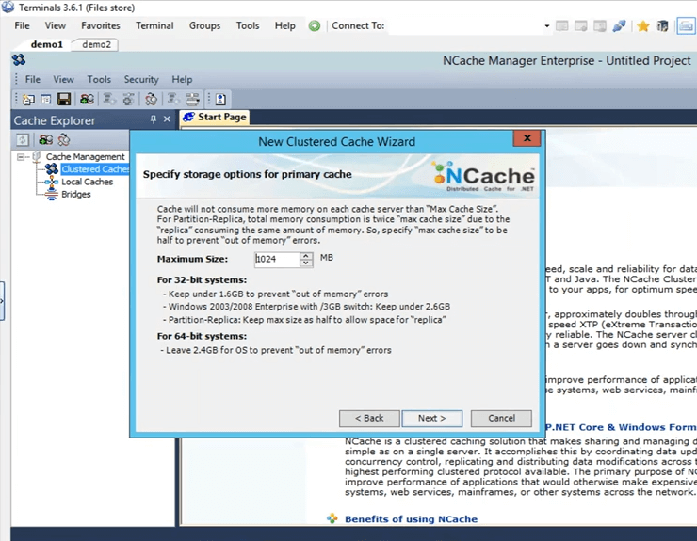Viewport: 697px width, 541px height.
Task: Close the wizard with red X
Action: (527, 138)
